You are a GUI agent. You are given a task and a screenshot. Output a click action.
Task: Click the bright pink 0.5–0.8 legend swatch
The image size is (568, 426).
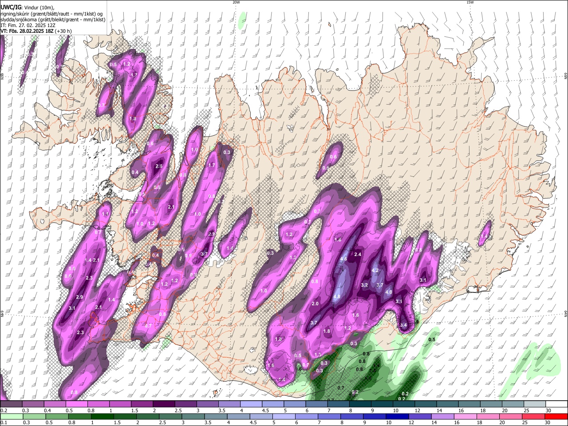tap(76, 404)
